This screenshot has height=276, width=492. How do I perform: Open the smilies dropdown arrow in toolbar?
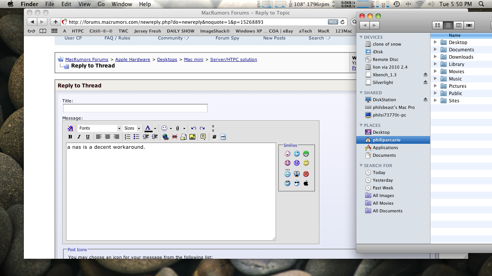171,128
